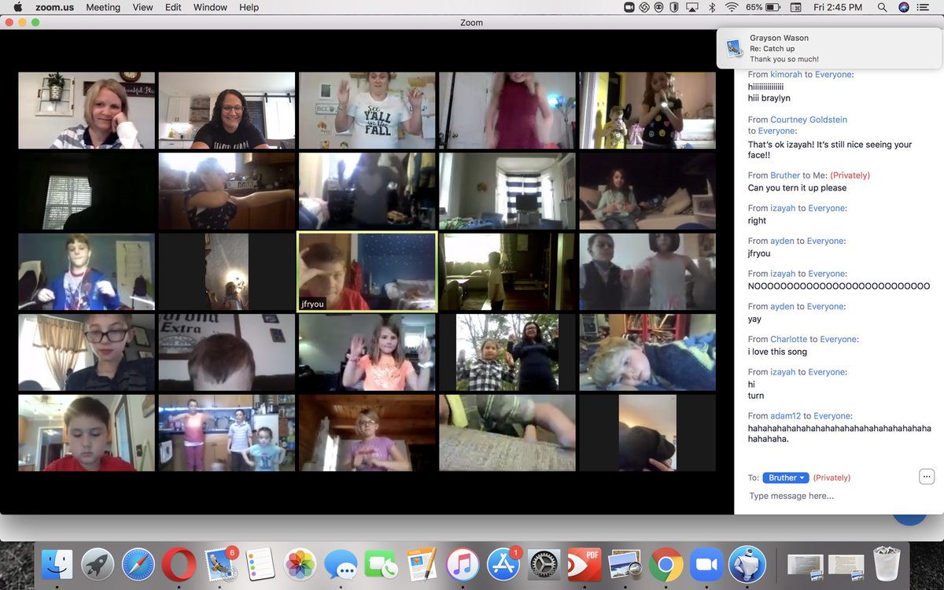Click the Zoom app icon in the dock
The image size is (944, 590).
click(x=706, y=565)
